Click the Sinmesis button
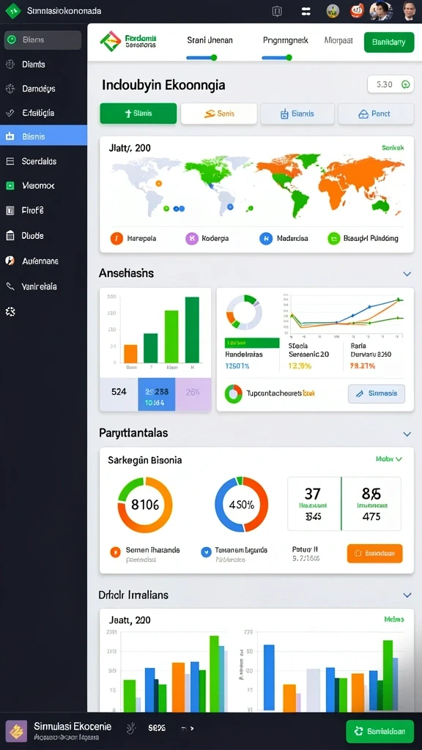Screen dimensions: 422x750 (376, 393)
